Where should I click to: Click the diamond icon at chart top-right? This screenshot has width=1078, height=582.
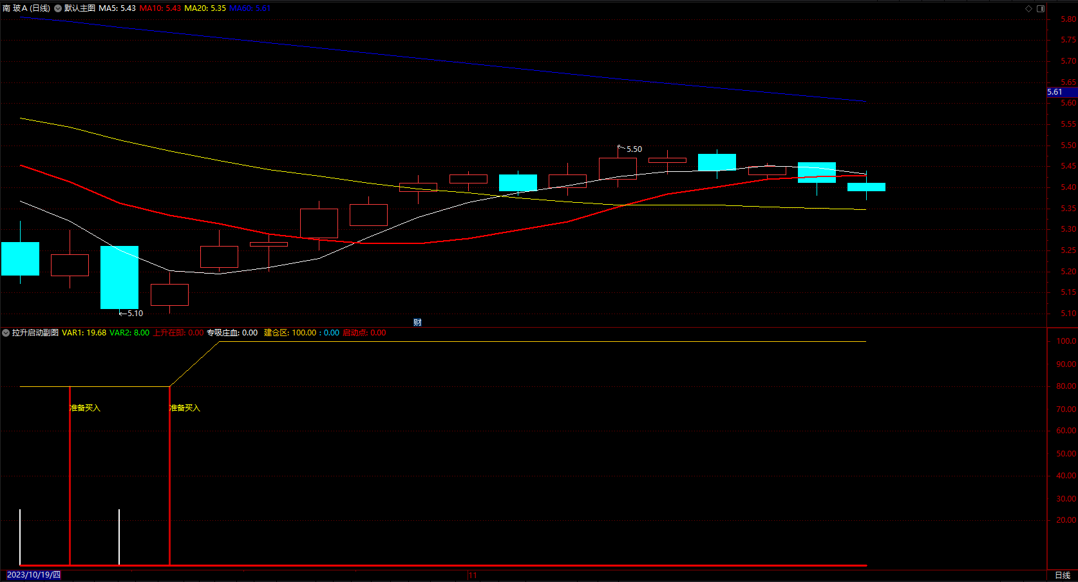click(x=1028, y=8)
